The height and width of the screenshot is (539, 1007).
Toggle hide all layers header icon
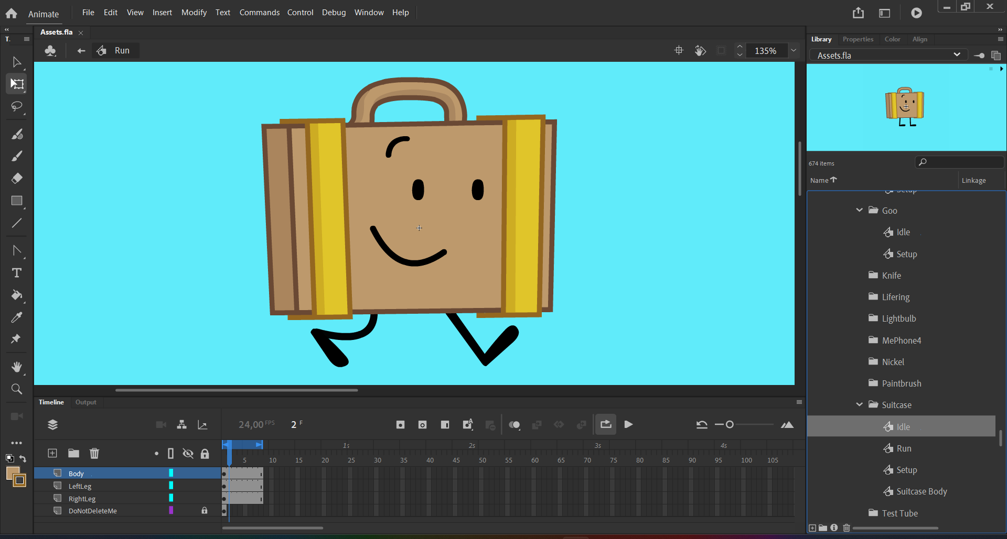[188, 454]
